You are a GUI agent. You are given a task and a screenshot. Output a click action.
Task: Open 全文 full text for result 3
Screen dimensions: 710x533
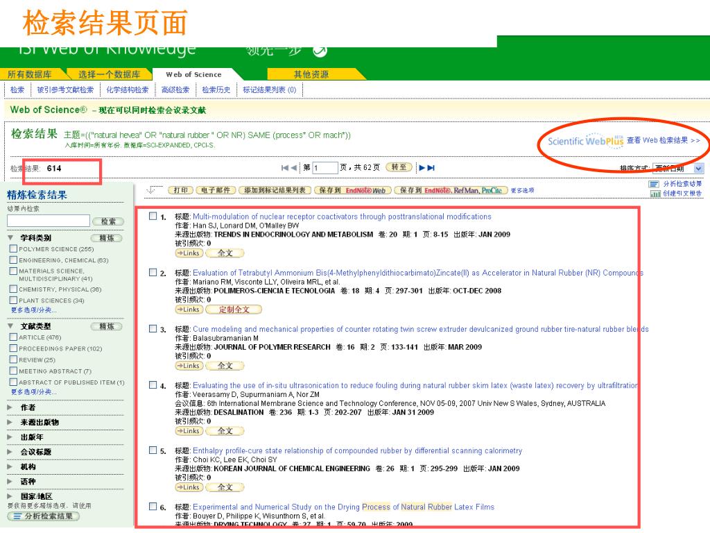225,366
